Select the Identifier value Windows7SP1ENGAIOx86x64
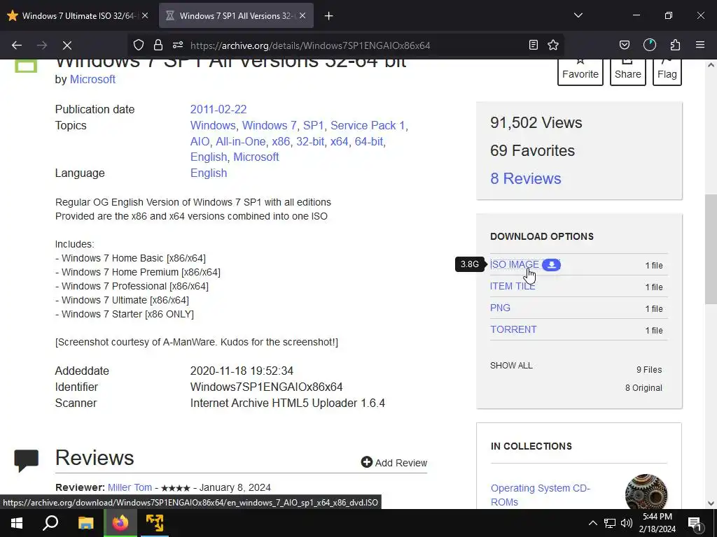 (266, 387)
